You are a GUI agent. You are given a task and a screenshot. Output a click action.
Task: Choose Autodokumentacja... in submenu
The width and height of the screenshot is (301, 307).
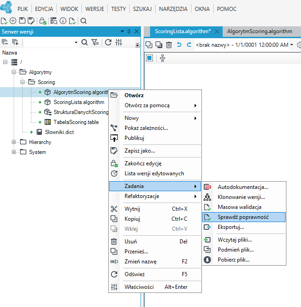click(244, 187)
